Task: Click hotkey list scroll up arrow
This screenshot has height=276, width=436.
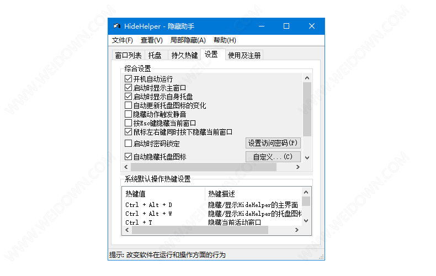Action: coord(306,192)
